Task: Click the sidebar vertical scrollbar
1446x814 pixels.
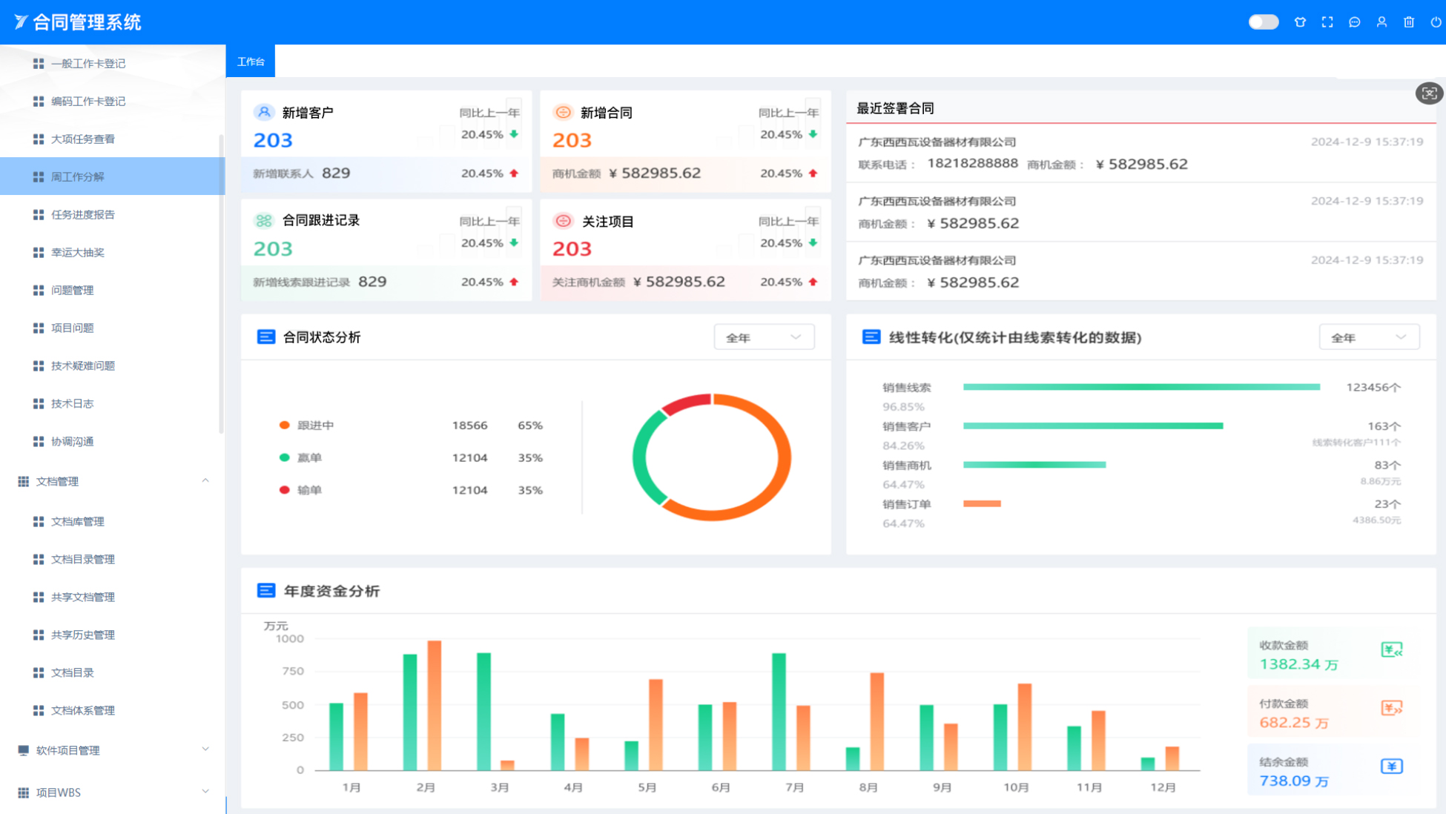Action: tap(221, 284)
